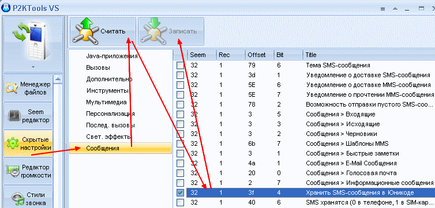Toggle checkbox for Уведомление о доставке MMS-сообщения

pyautogui.click(x=181, y=85)
